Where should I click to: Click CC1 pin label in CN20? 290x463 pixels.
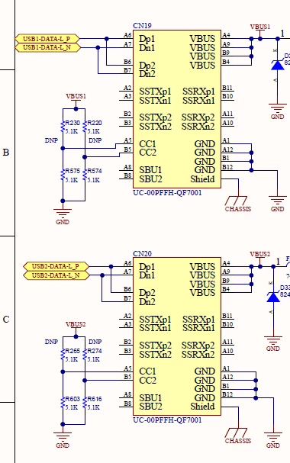click(147, 371)
